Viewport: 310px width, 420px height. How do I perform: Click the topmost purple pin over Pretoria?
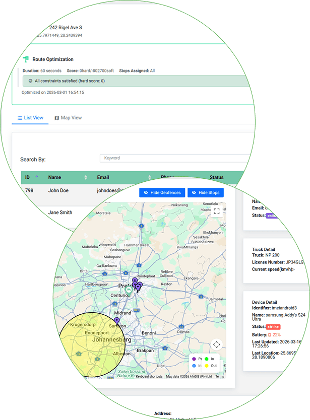pyautogui.click(x=135, y=281)
